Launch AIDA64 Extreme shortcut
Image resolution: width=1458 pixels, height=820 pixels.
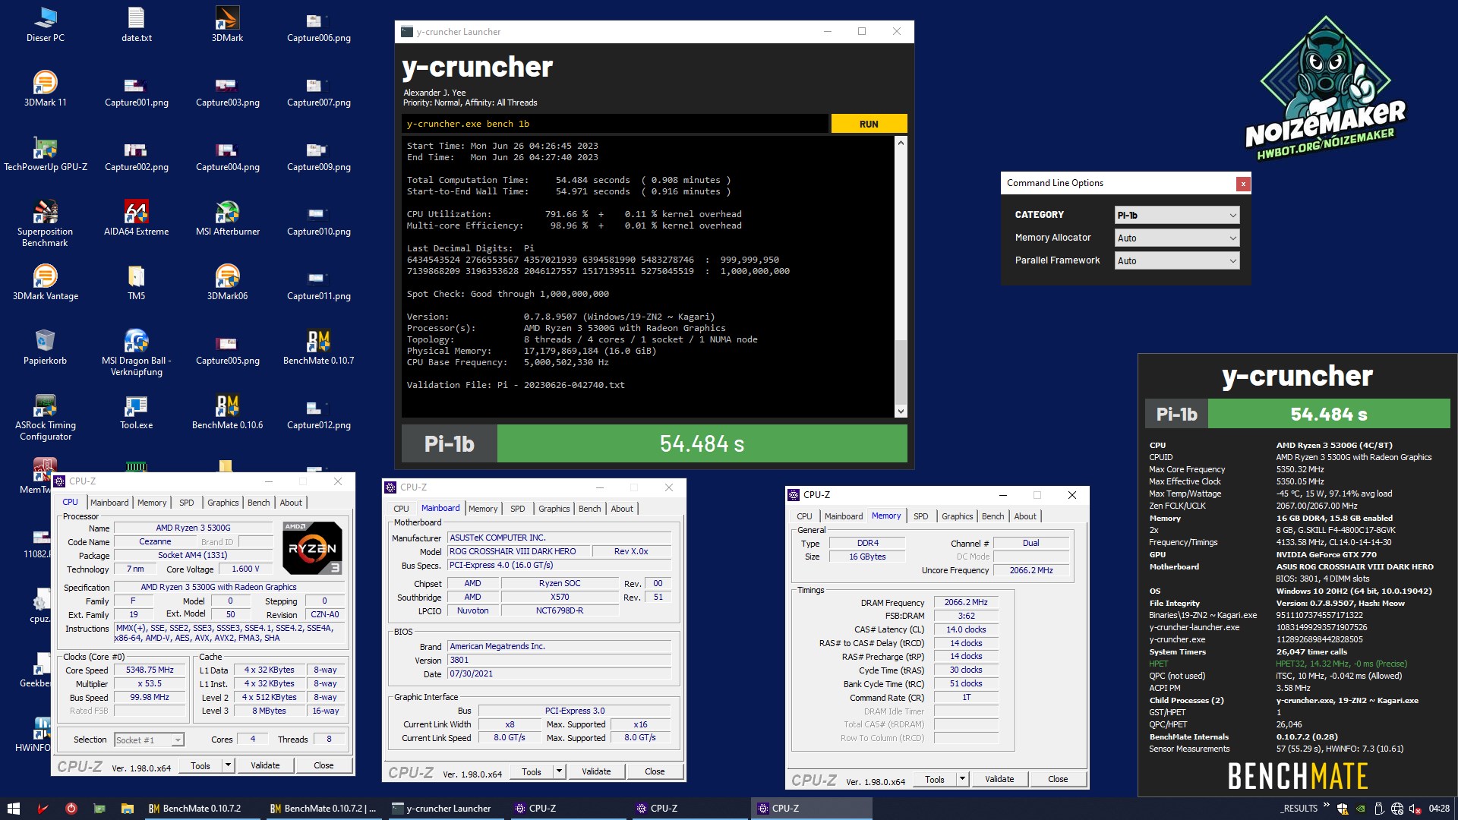coord(137,218)
